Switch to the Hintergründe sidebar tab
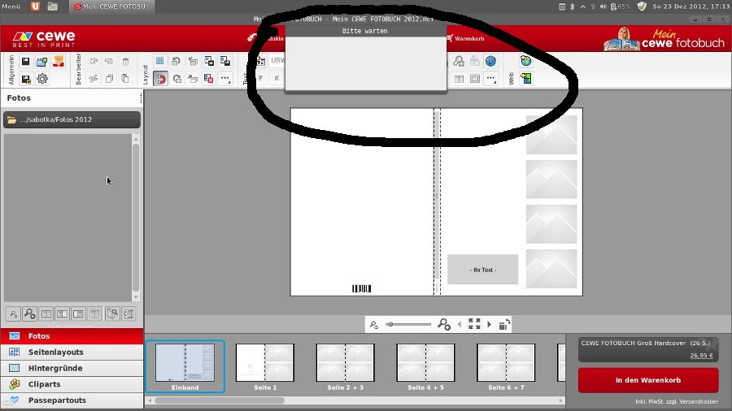This screenshot has width=732, height=411. click(x=72, y=368)
